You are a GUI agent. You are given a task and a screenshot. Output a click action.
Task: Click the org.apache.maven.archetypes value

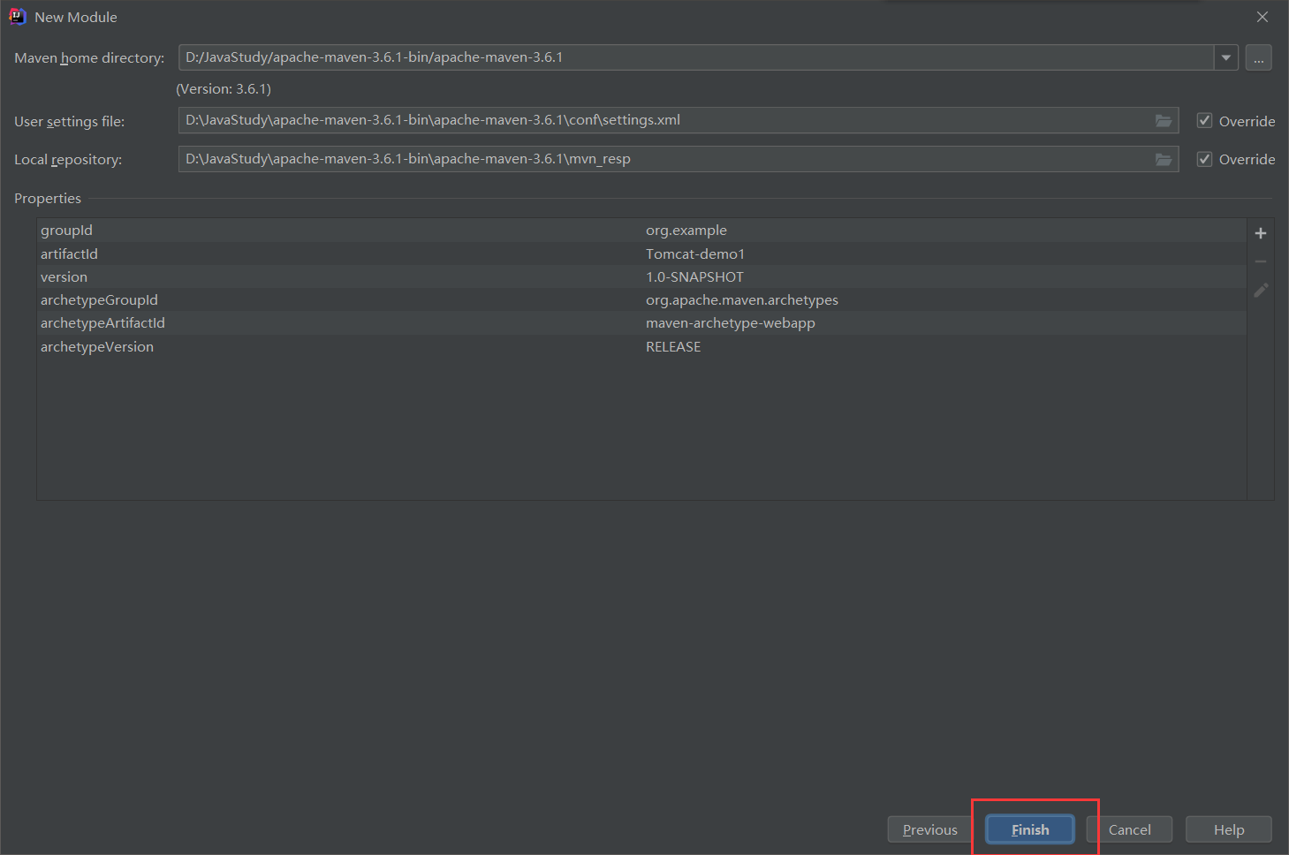(x=742, y=300)
